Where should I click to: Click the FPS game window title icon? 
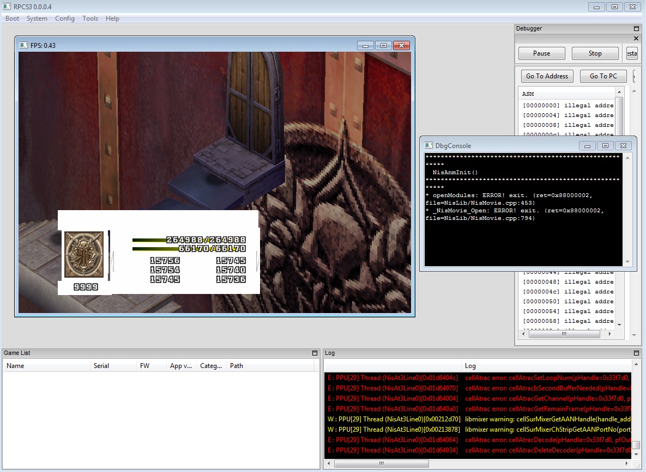(x=23, y=45)
